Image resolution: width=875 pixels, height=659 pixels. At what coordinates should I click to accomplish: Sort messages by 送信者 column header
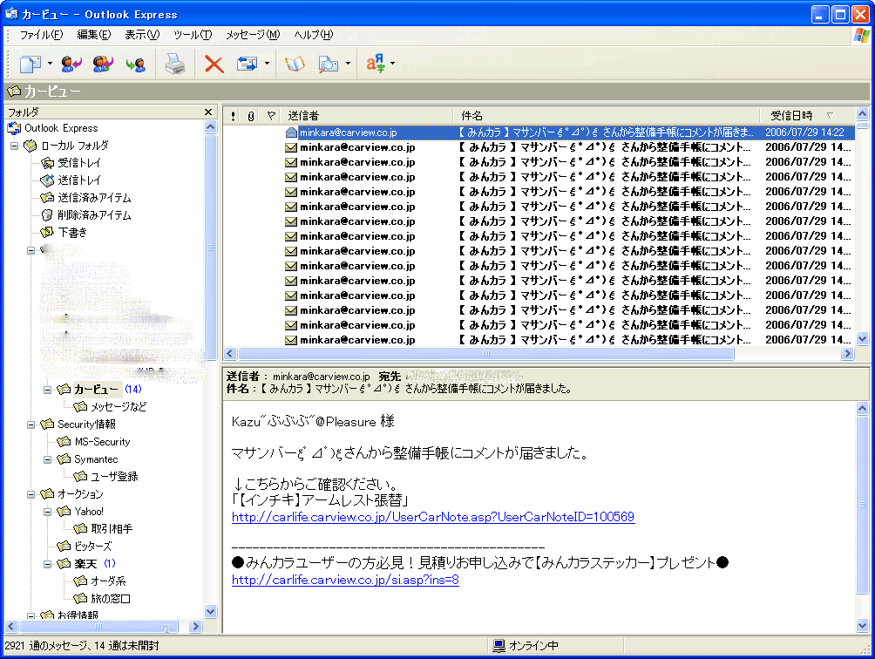click(367, 116)
